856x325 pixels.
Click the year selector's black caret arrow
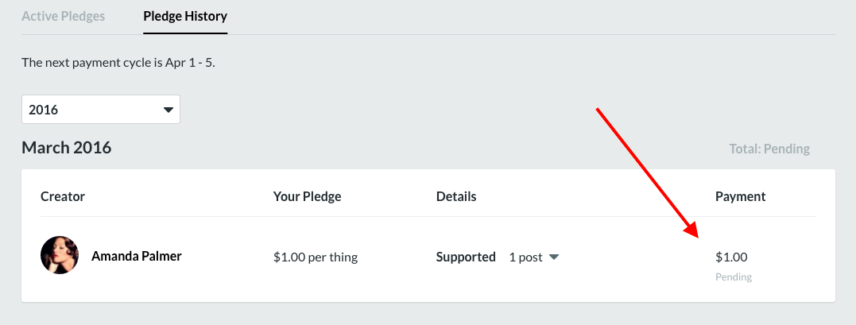[168, 110]
